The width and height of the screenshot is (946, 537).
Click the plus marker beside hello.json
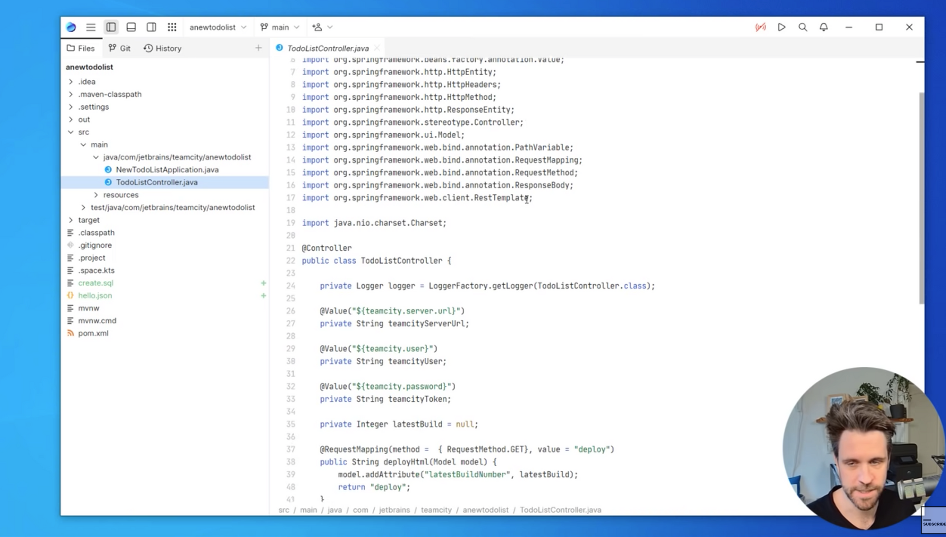[263, 295]
